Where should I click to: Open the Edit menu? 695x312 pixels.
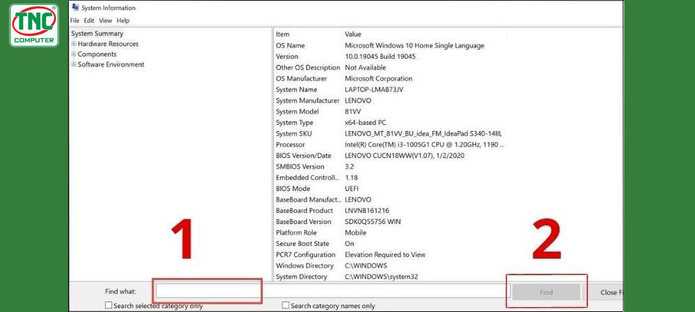89,21
